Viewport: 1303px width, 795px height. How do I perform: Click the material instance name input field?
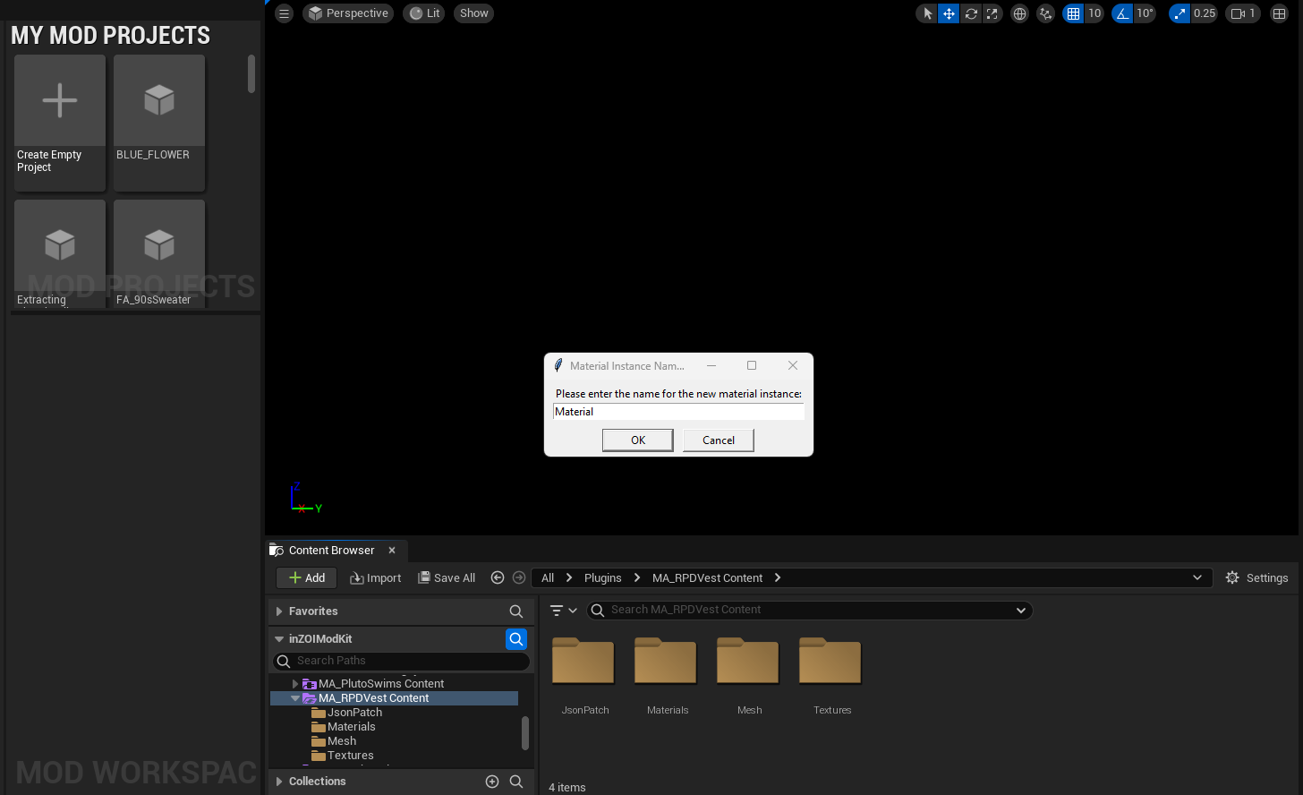point(678,412)
